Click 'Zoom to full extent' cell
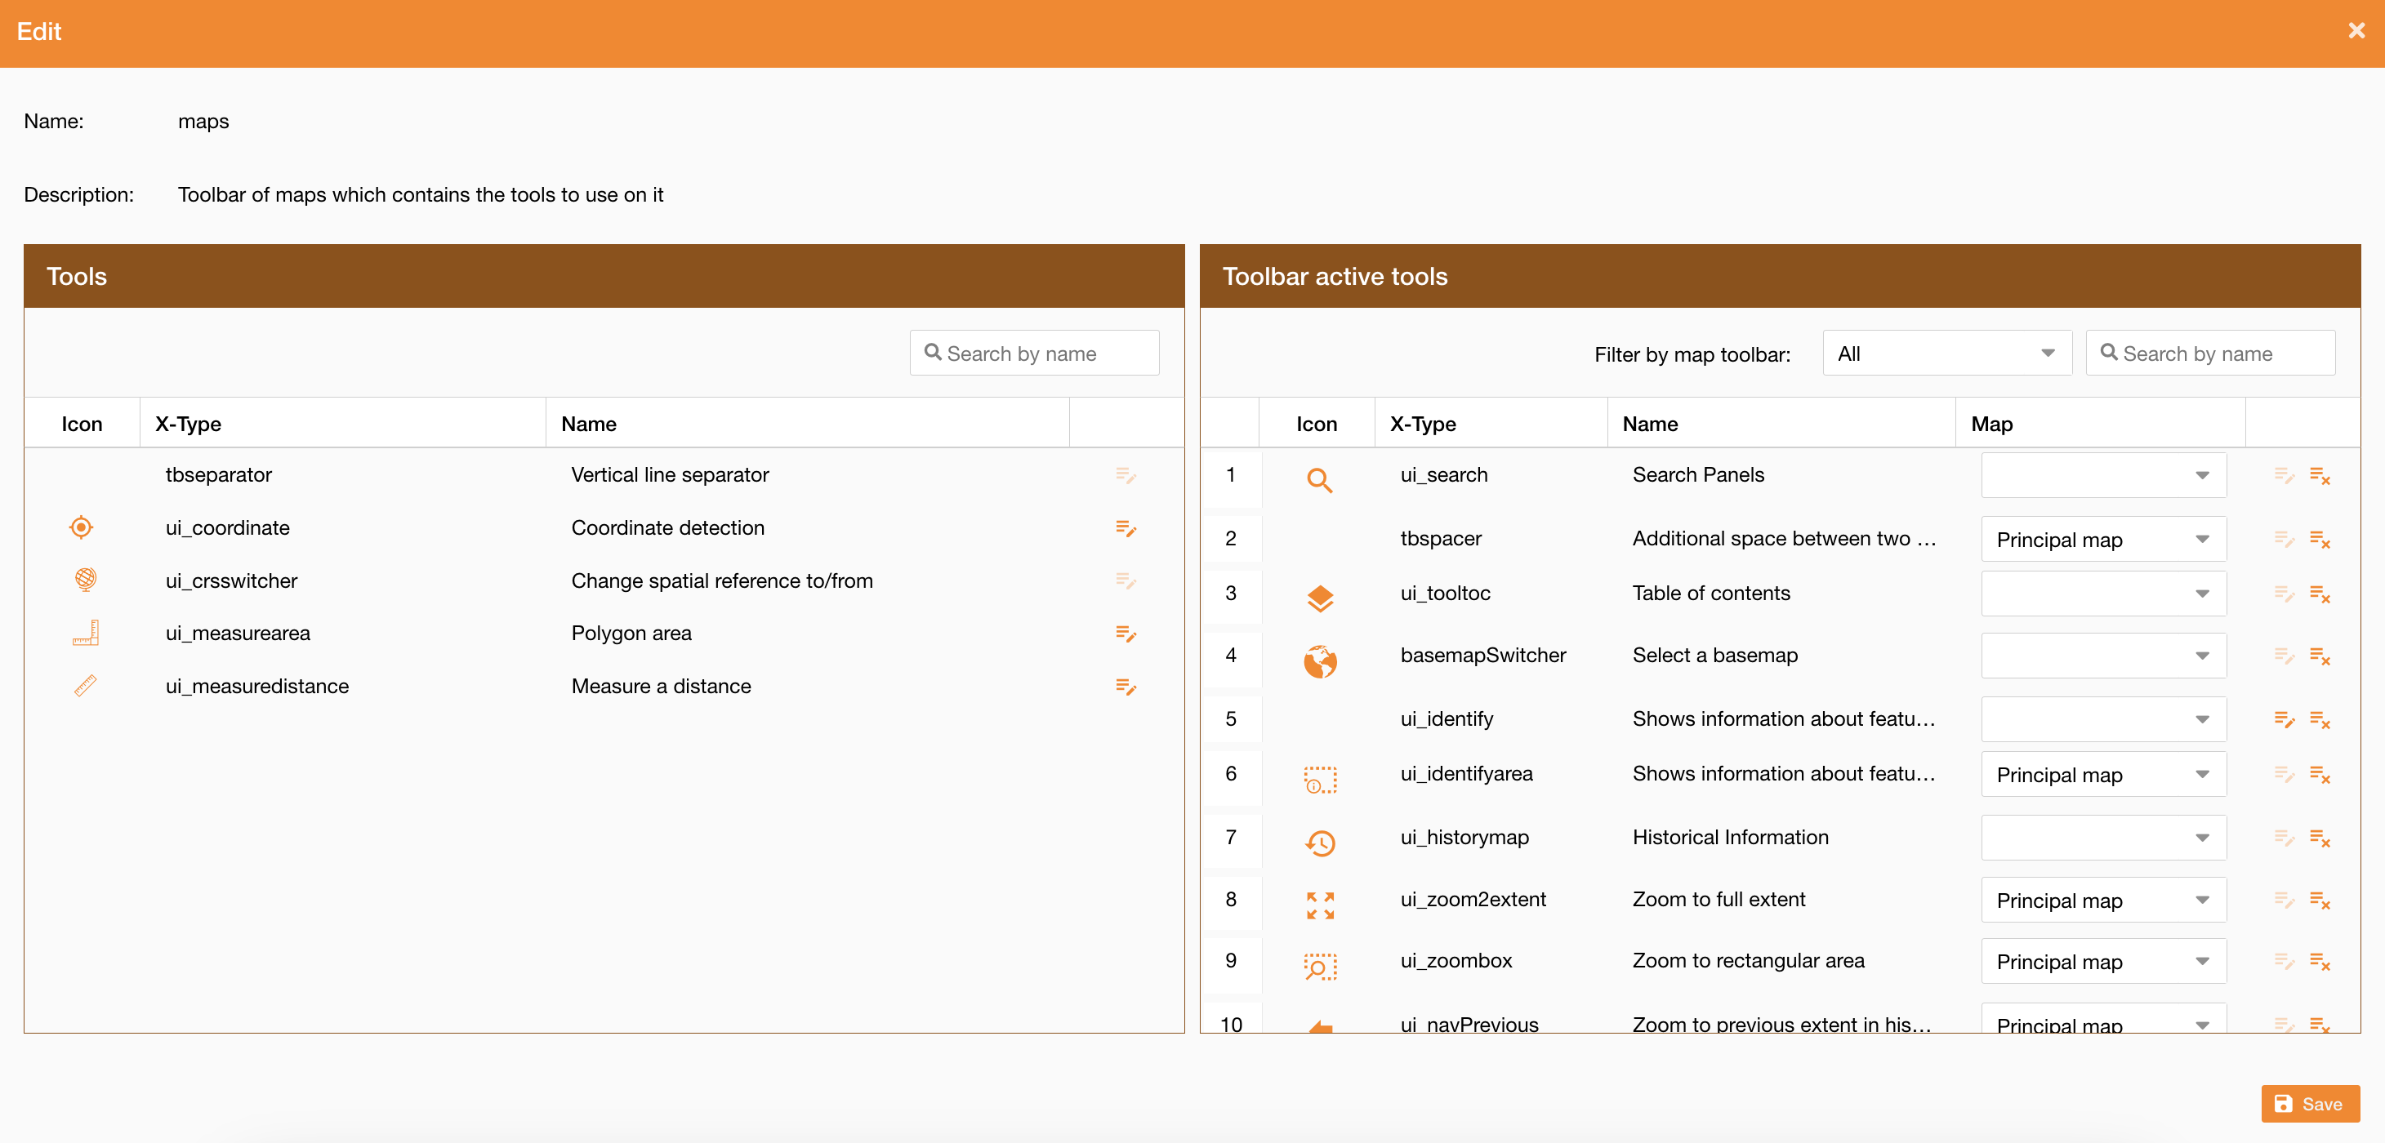 pyautogui.click(x=1719, y=900)
